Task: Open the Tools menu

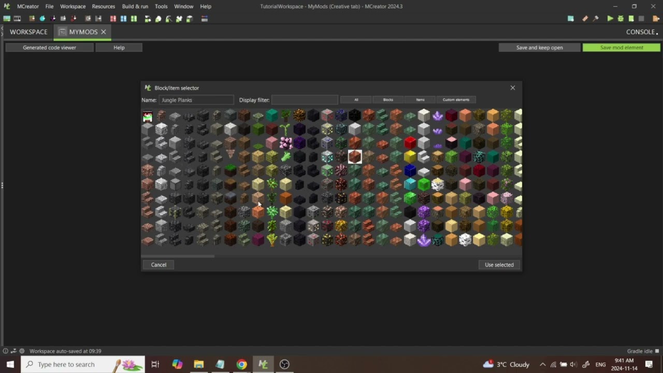Action: click(x=161, y=6)
